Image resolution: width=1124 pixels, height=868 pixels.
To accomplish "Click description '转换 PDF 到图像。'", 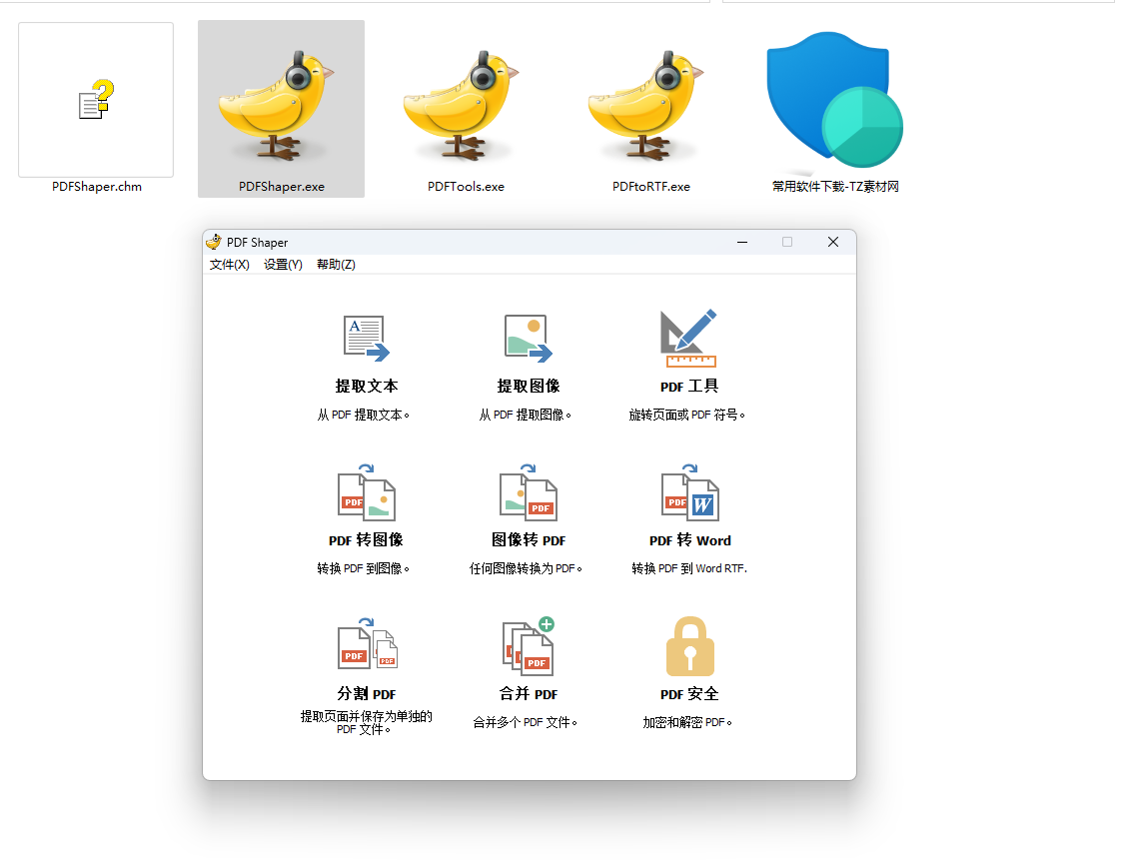I will pos(364,568).
